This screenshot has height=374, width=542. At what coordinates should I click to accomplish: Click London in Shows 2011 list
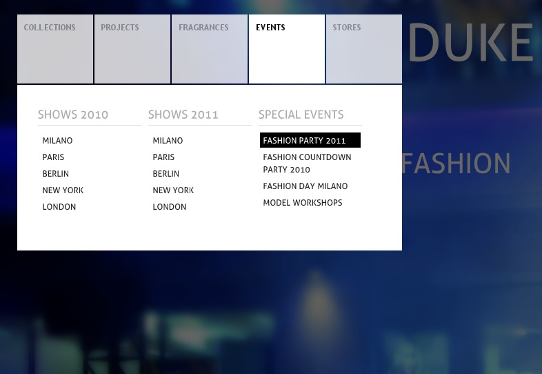point(170,207)
